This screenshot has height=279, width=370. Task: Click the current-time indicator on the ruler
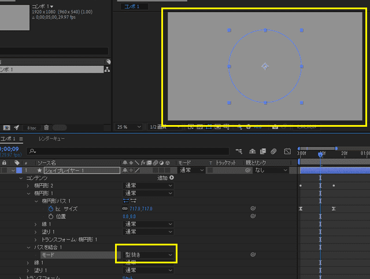point(320,155)
